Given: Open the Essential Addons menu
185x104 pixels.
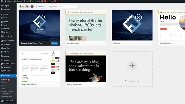Looking at the screenshot, I should (x=8, y=64).
